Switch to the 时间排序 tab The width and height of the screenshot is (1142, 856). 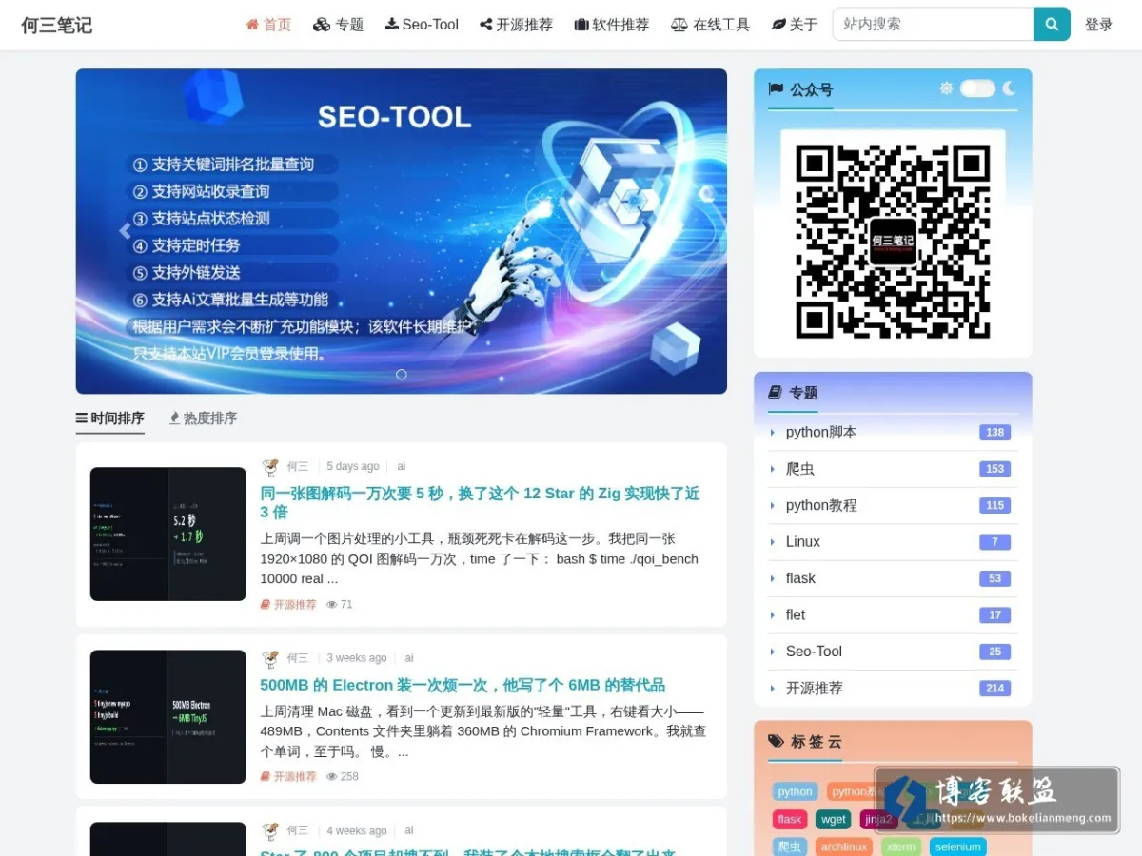click(110, 418)
